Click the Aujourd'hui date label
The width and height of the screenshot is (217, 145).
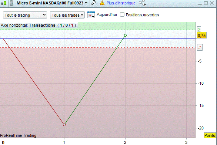pos(107,14)
